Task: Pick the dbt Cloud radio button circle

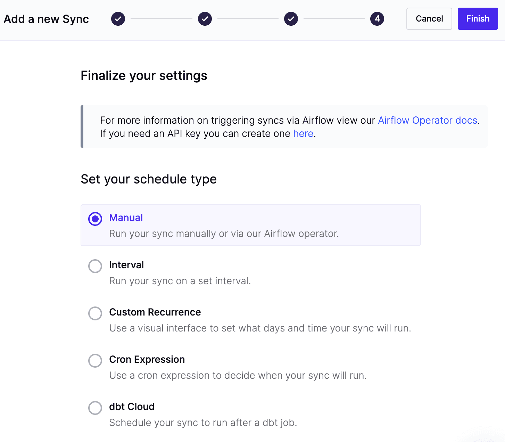Action: [x=95, y=408]
